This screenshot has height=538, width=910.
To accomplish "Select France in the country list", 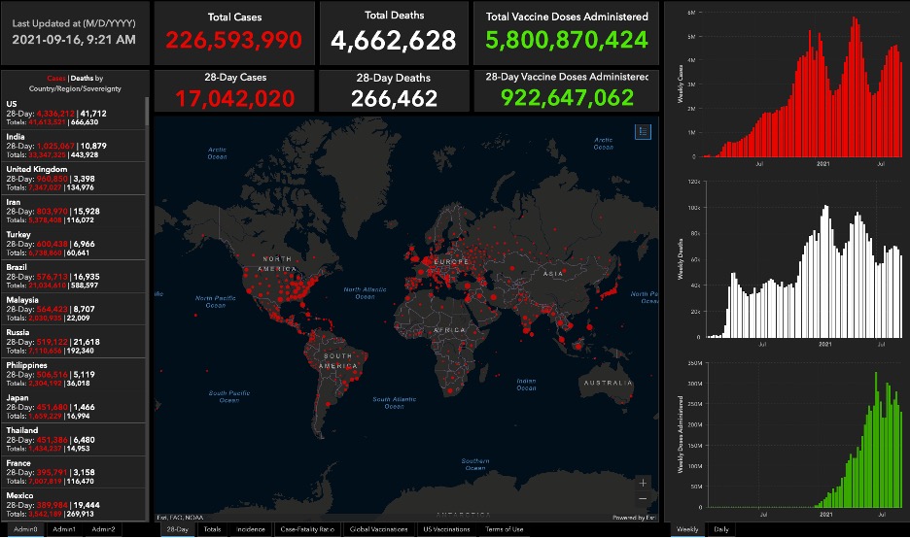I will [x=74, y=472].
